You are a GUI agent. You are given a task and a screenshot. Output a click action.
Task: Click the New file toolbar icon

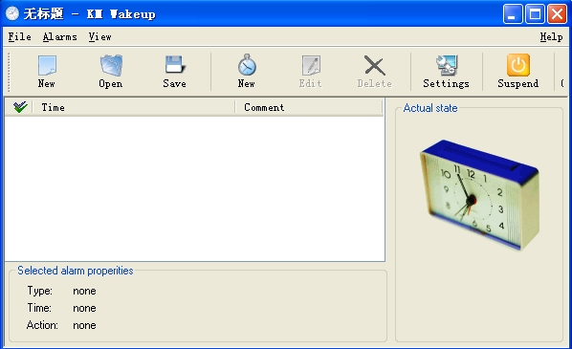coord(47,66)
